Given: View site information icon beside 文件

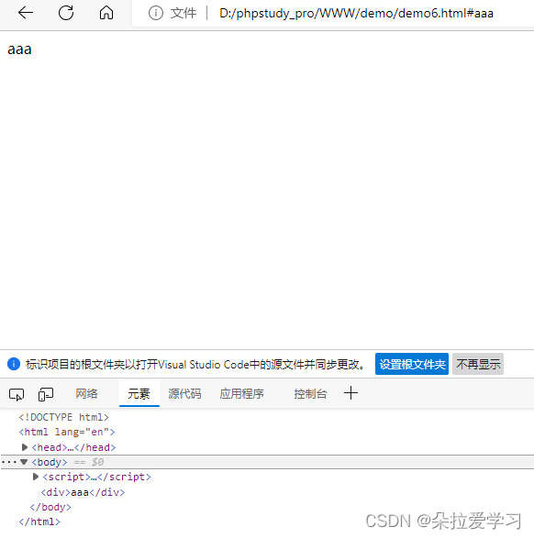Looking at the screenshot, I should pos(156,14).
